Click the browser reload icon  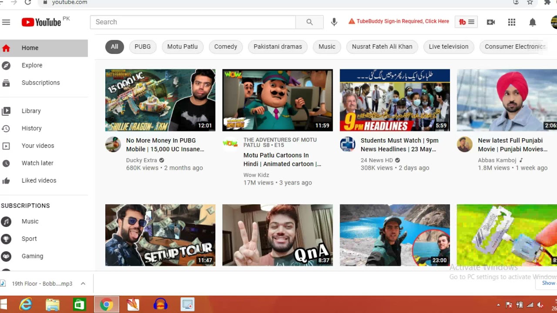(x=28, y=2)
